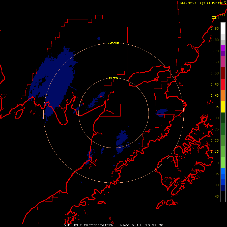The width and height of the screenshot is (227, 227).
Task: Click the 0.35 legend value
Action: click(x=215, y=107)
